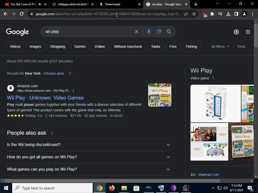The image size is (258, 193).
Task: Open Microsoft Store from taskbar
Action: (136, 188)
